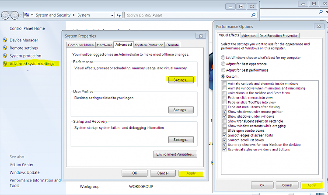Enable Fade or slide ToolTips into view
The width and height of the screenshot is (328, 195).
pos(224,102)
